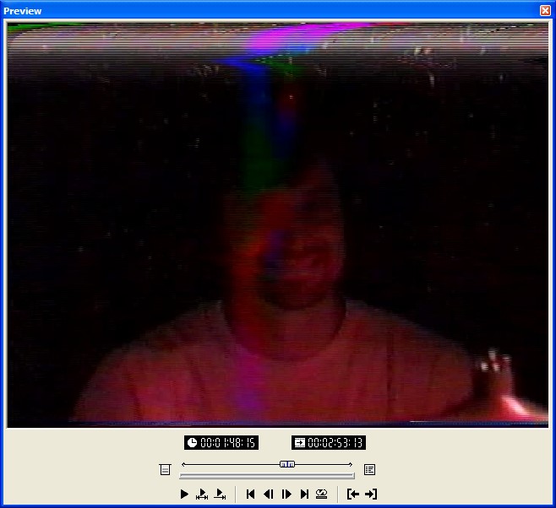Click the Preview title bar
This screenshot has width=556, height=508.
270,11
